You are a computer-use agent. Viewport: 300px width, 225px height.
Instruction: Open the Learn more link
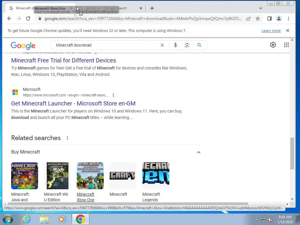[271, 30]
